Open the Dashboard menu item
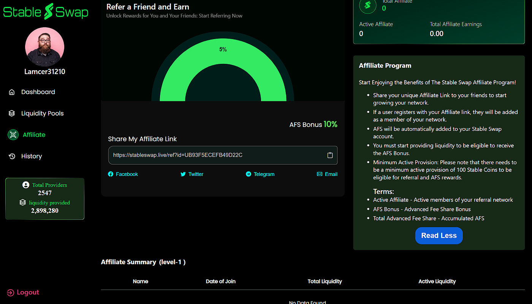 pos(38,92)
